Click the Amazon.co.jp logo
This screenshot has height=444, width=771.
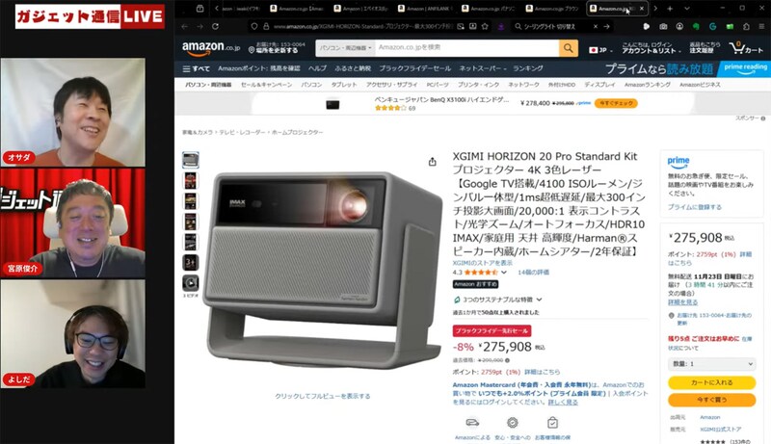click(x=211, y=48)
